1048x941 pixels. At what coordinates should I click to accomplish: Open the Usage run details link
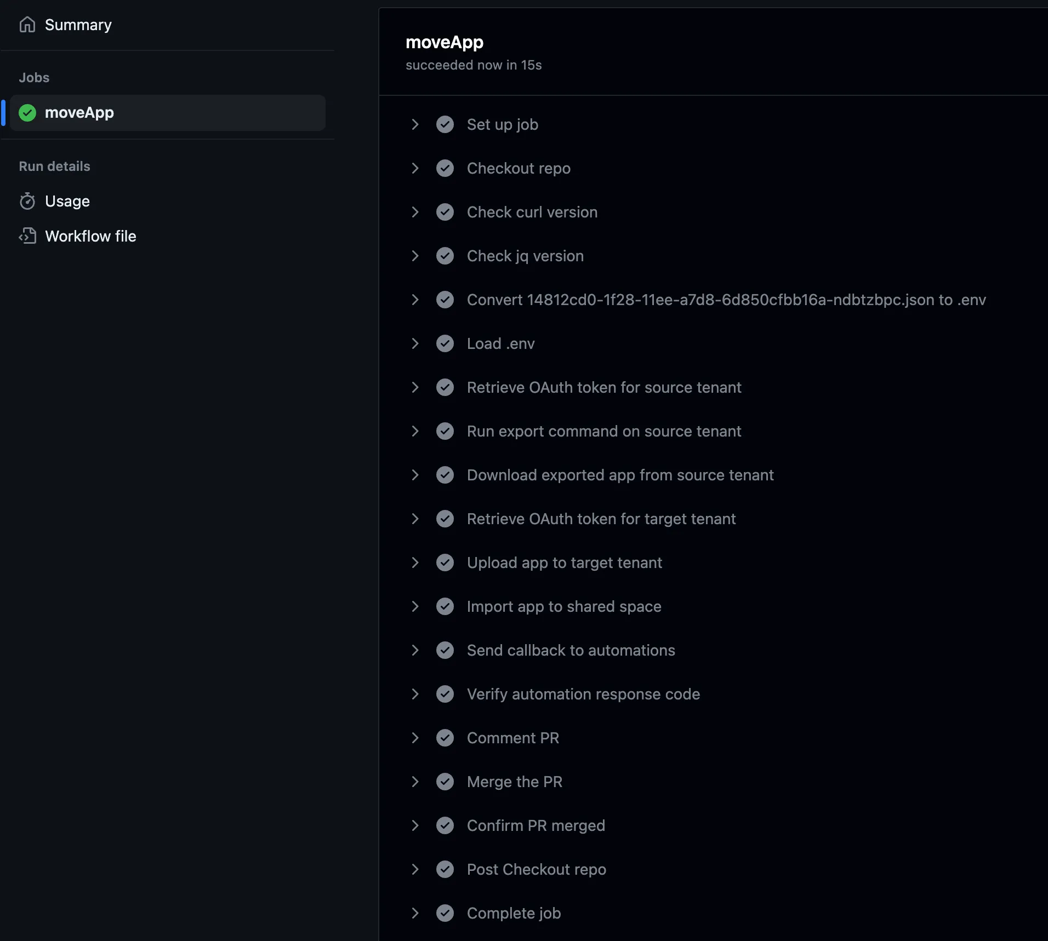(67, 202)
